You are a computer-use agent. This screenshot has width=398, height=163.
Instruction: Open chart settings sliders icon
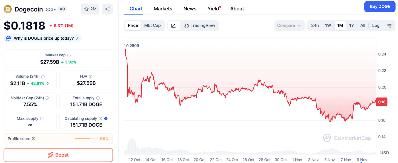389,25
